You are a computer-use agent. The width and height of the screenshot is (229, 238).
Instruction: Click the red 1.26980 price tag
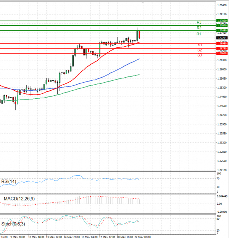tap(222, 44)
